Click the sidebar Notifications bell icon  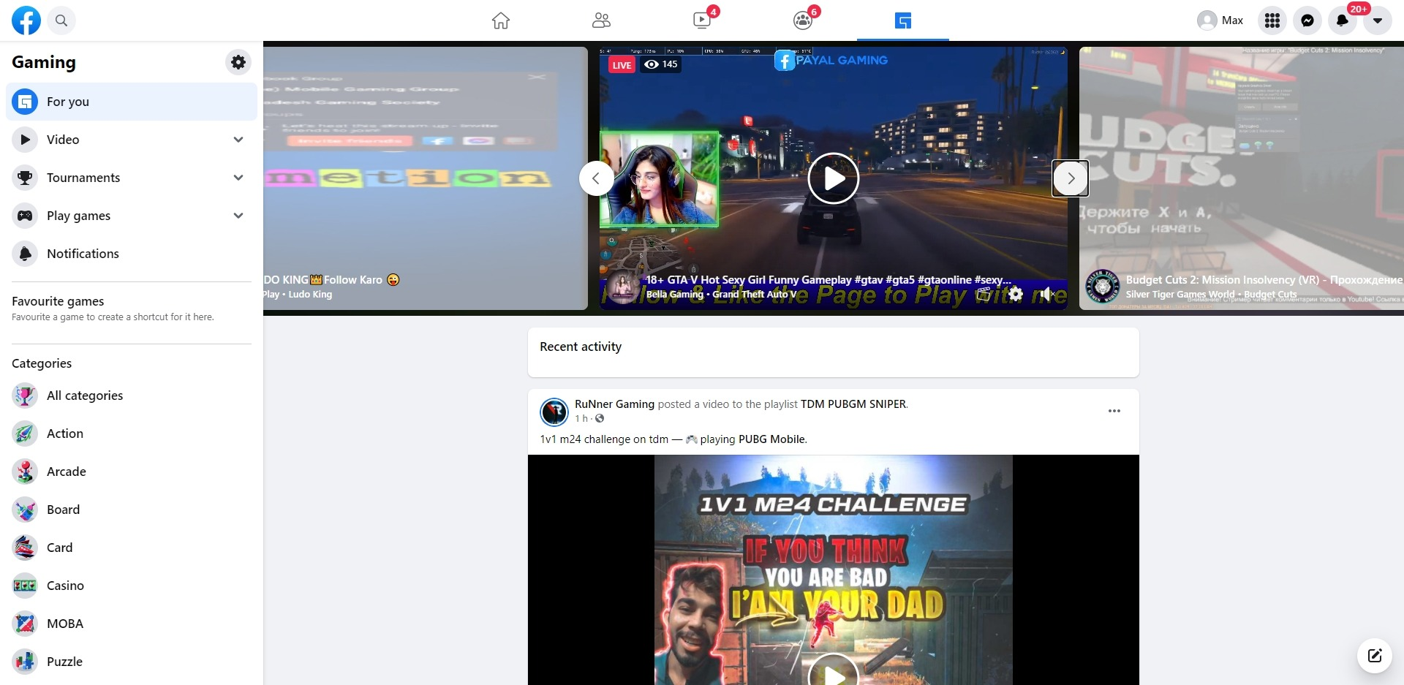click(x=25, y=254)
